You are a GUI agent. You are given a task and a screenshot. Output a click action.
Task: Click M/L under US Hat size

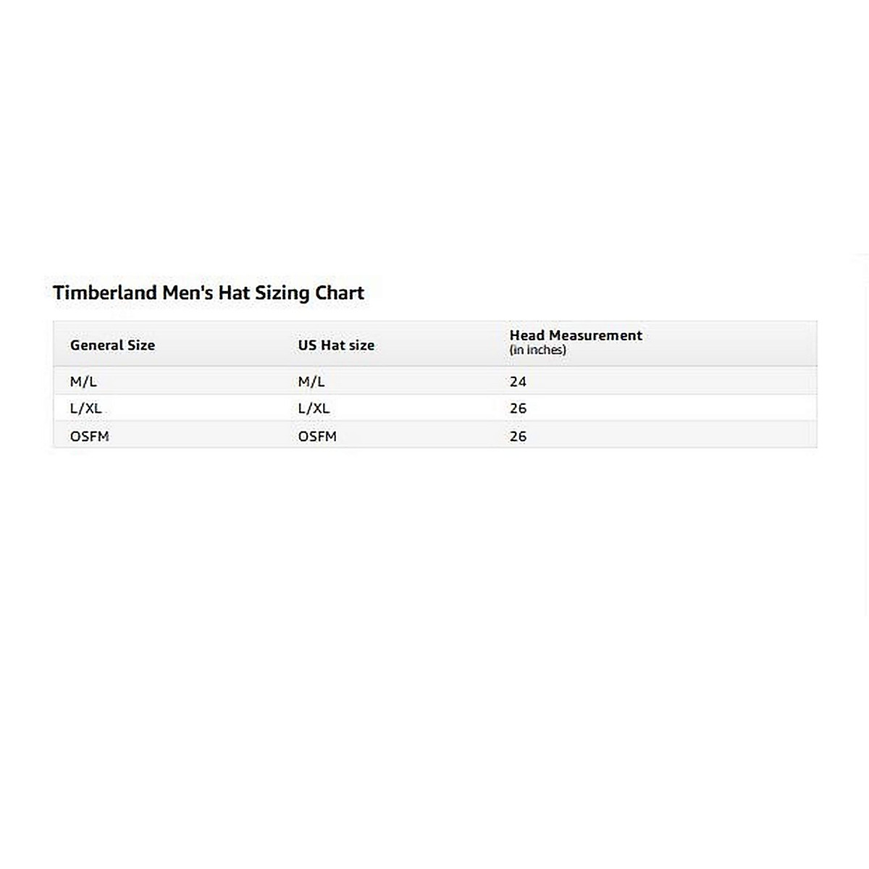click(311, 382)
